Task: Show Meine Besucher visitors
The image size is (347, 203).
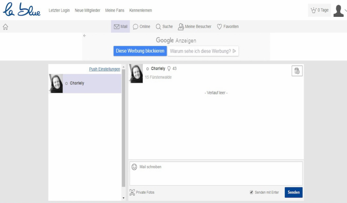Action: pyautogui.click(x=194, y=26)
